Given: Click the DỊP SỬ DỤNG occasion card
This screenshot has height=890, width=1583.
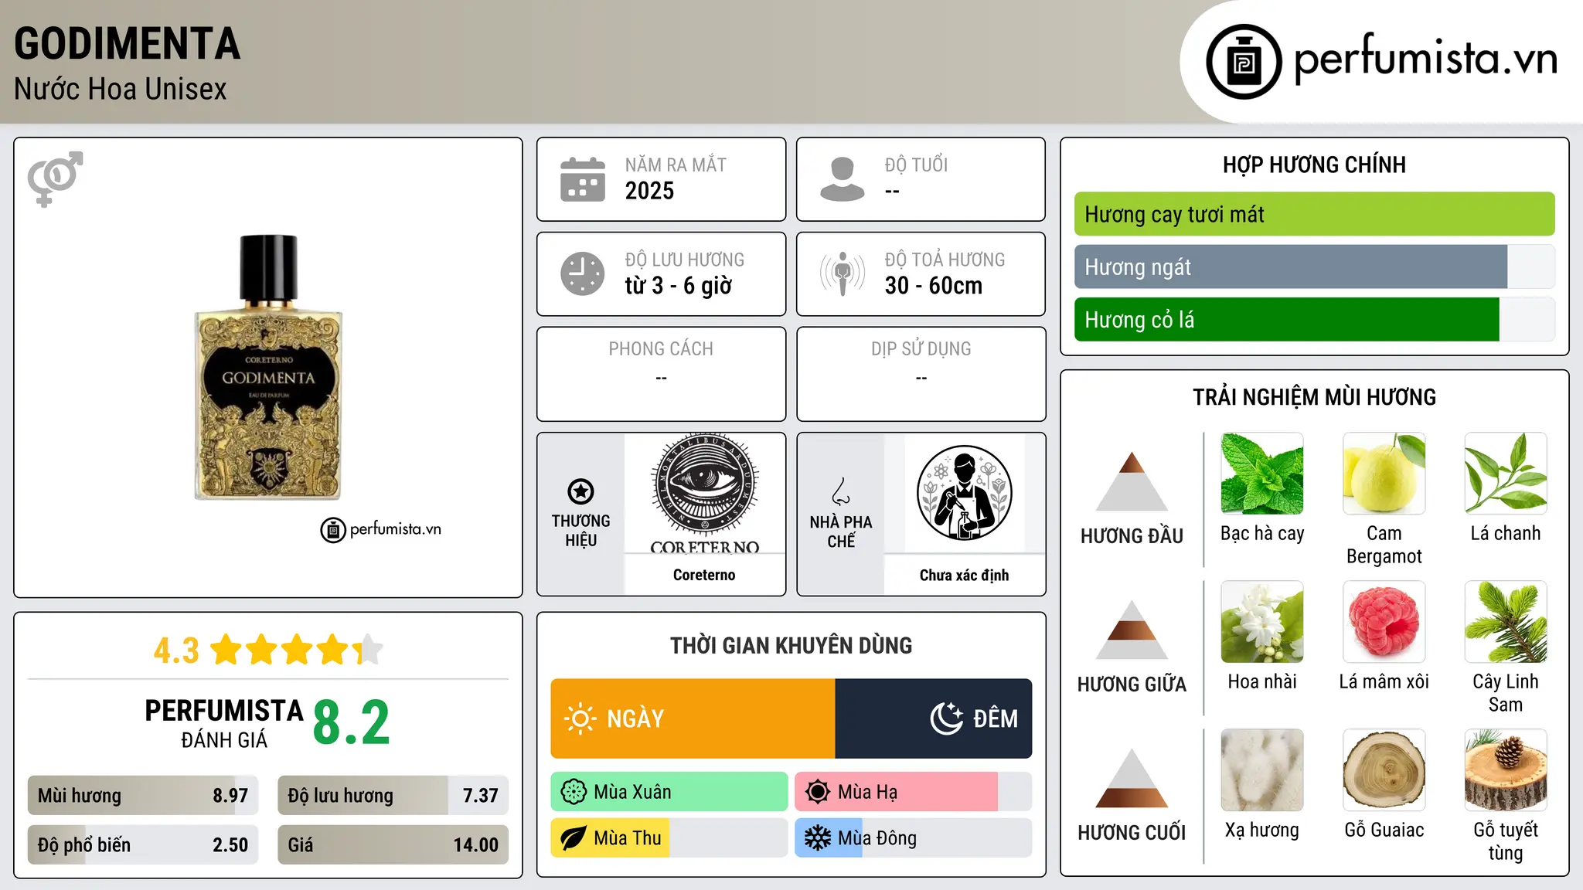Looking at the screenshot, I should point(921,374).
